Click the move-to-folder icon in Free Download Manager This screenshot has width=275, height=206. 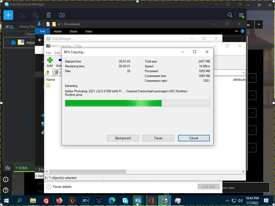pyautogui.click(x=62, y=15)
